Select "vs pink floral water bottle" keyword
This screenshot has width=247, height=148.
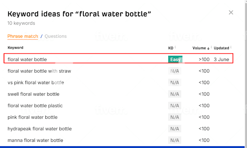pos(36,83)
